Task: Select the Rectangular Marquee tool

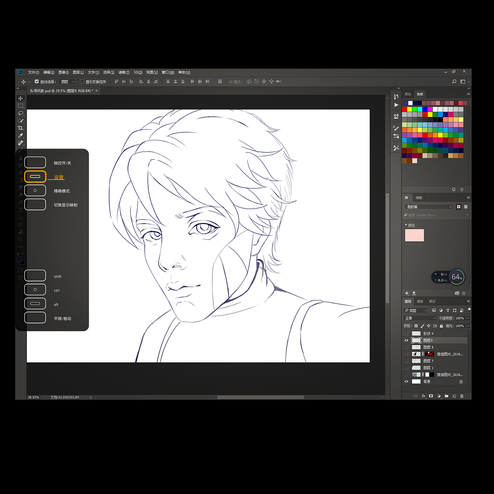Action: click(20, 106)
